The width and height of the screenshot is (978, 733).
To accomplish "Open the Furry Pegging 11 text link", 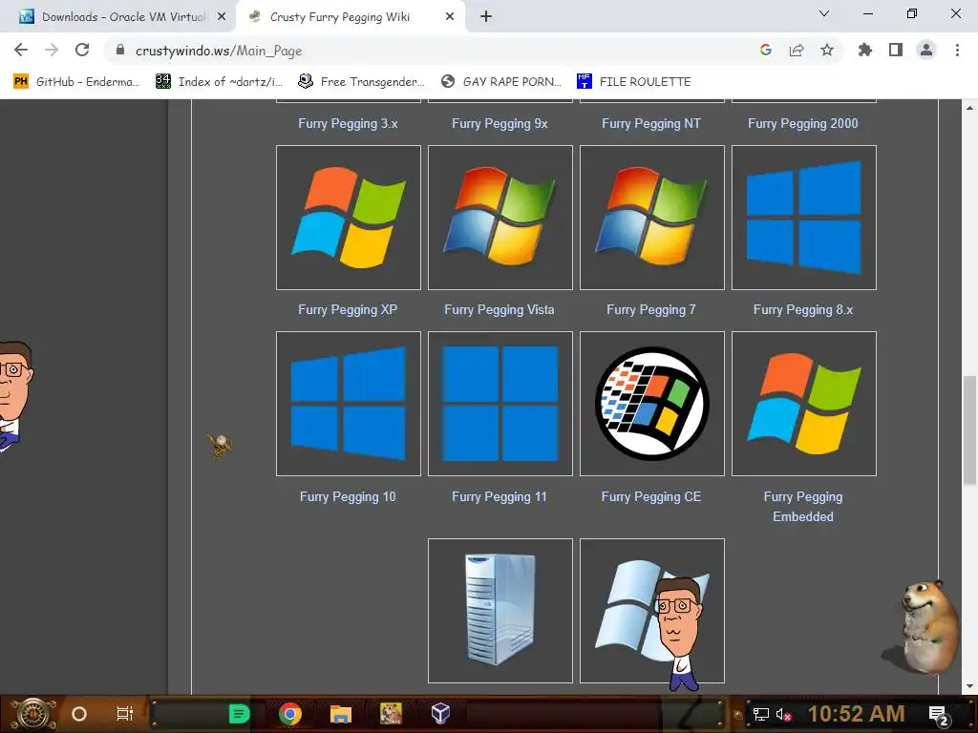I will tap(500, 496).
